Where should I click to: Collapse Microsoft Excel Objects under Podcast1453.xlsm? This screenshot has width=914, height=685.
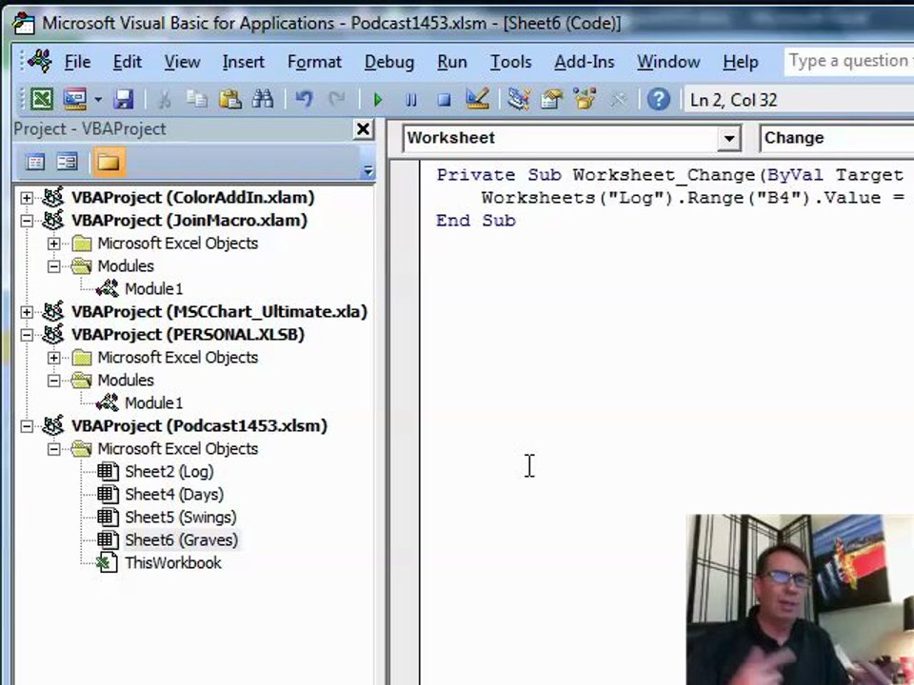point(53,449)
